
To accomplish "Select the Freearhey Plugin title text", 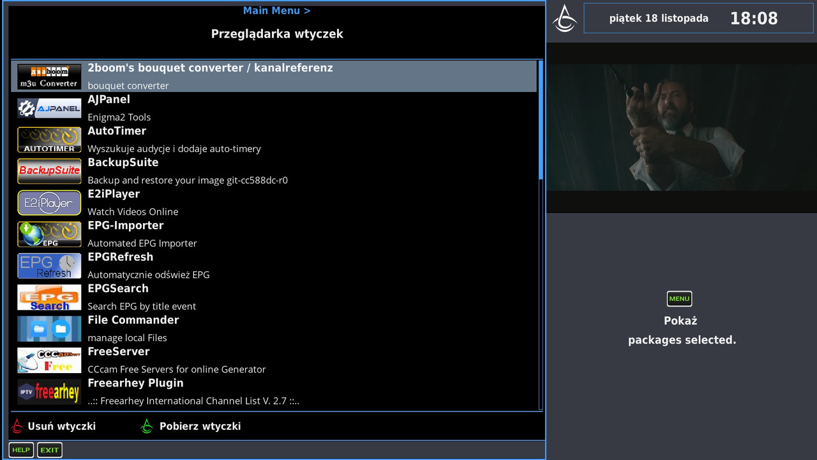I will pos(135,383).
